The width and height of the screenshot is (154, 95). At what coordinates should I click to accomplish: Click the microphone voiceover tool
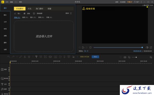[x=64, y=57]
